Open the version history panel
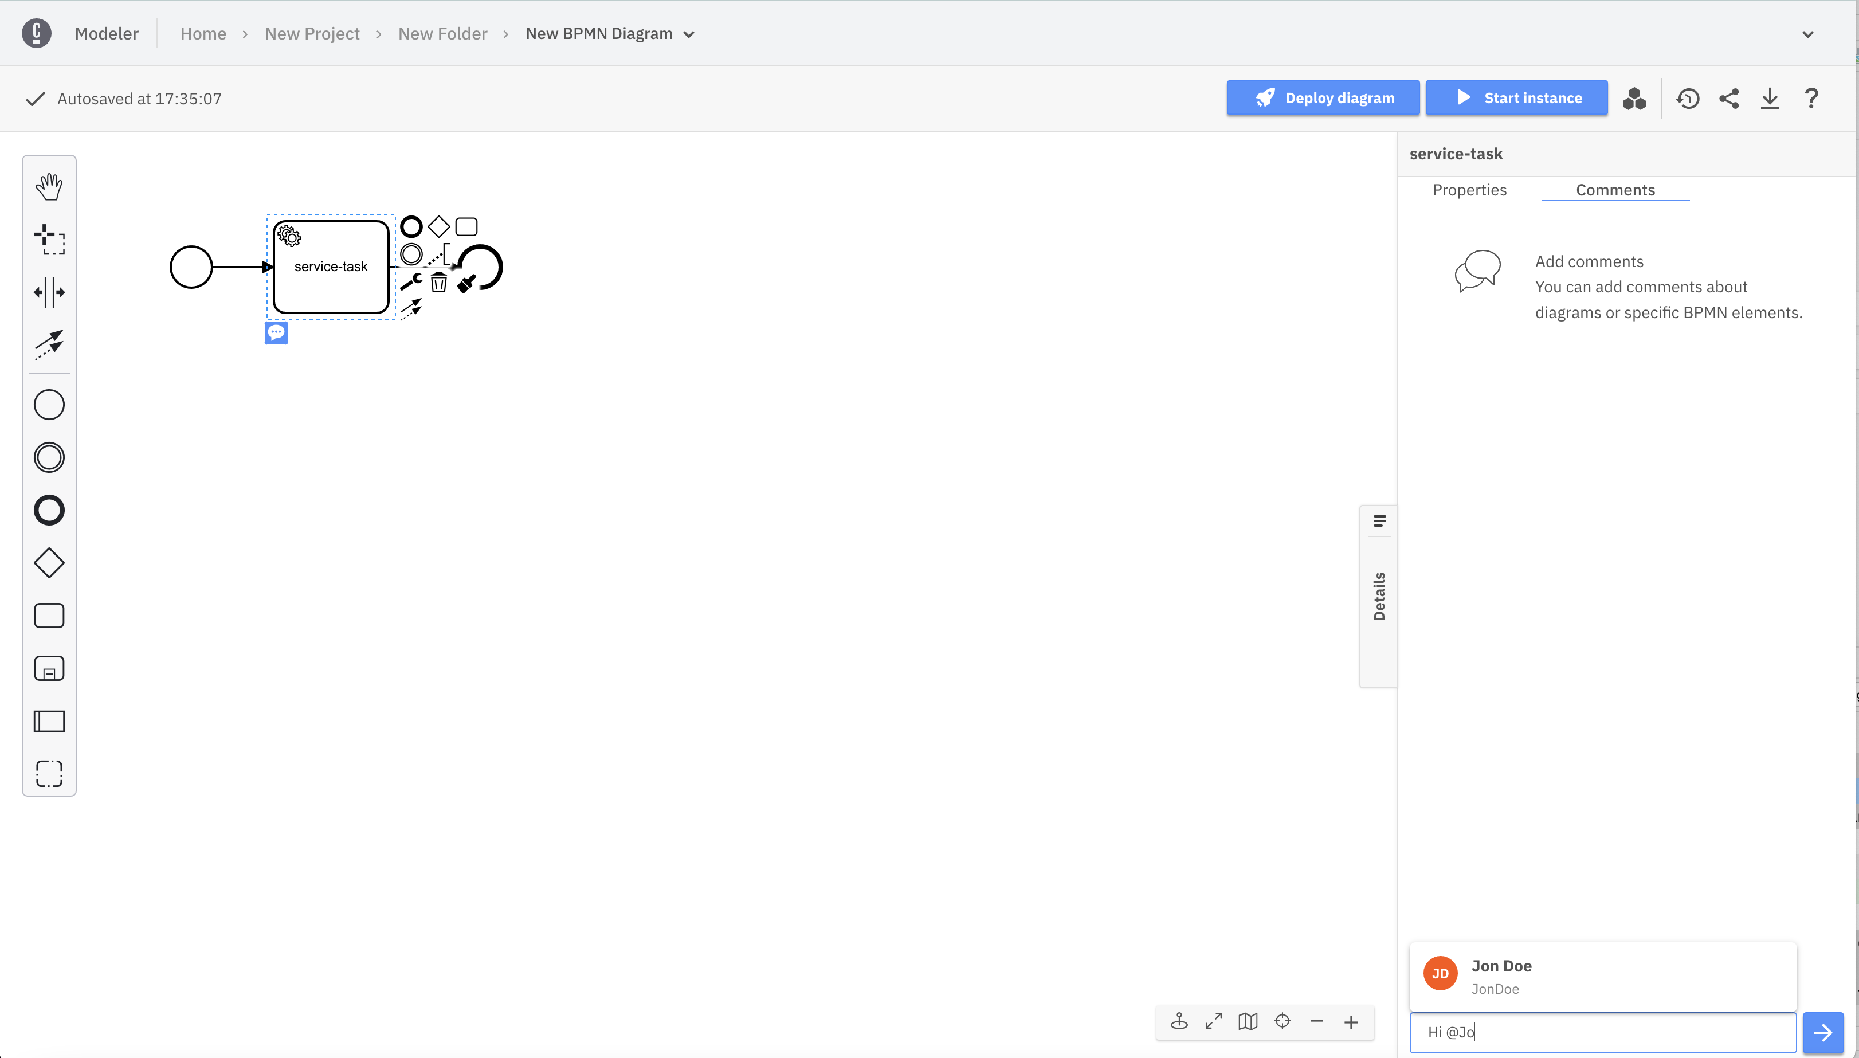Screen dimensions: 1859x1058 tap(1688, 98)
